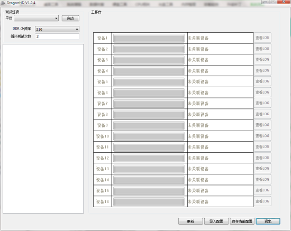The height and width of the screenshot is (231, 291).
Task: Open the log for 设备13
Action: 262,169
